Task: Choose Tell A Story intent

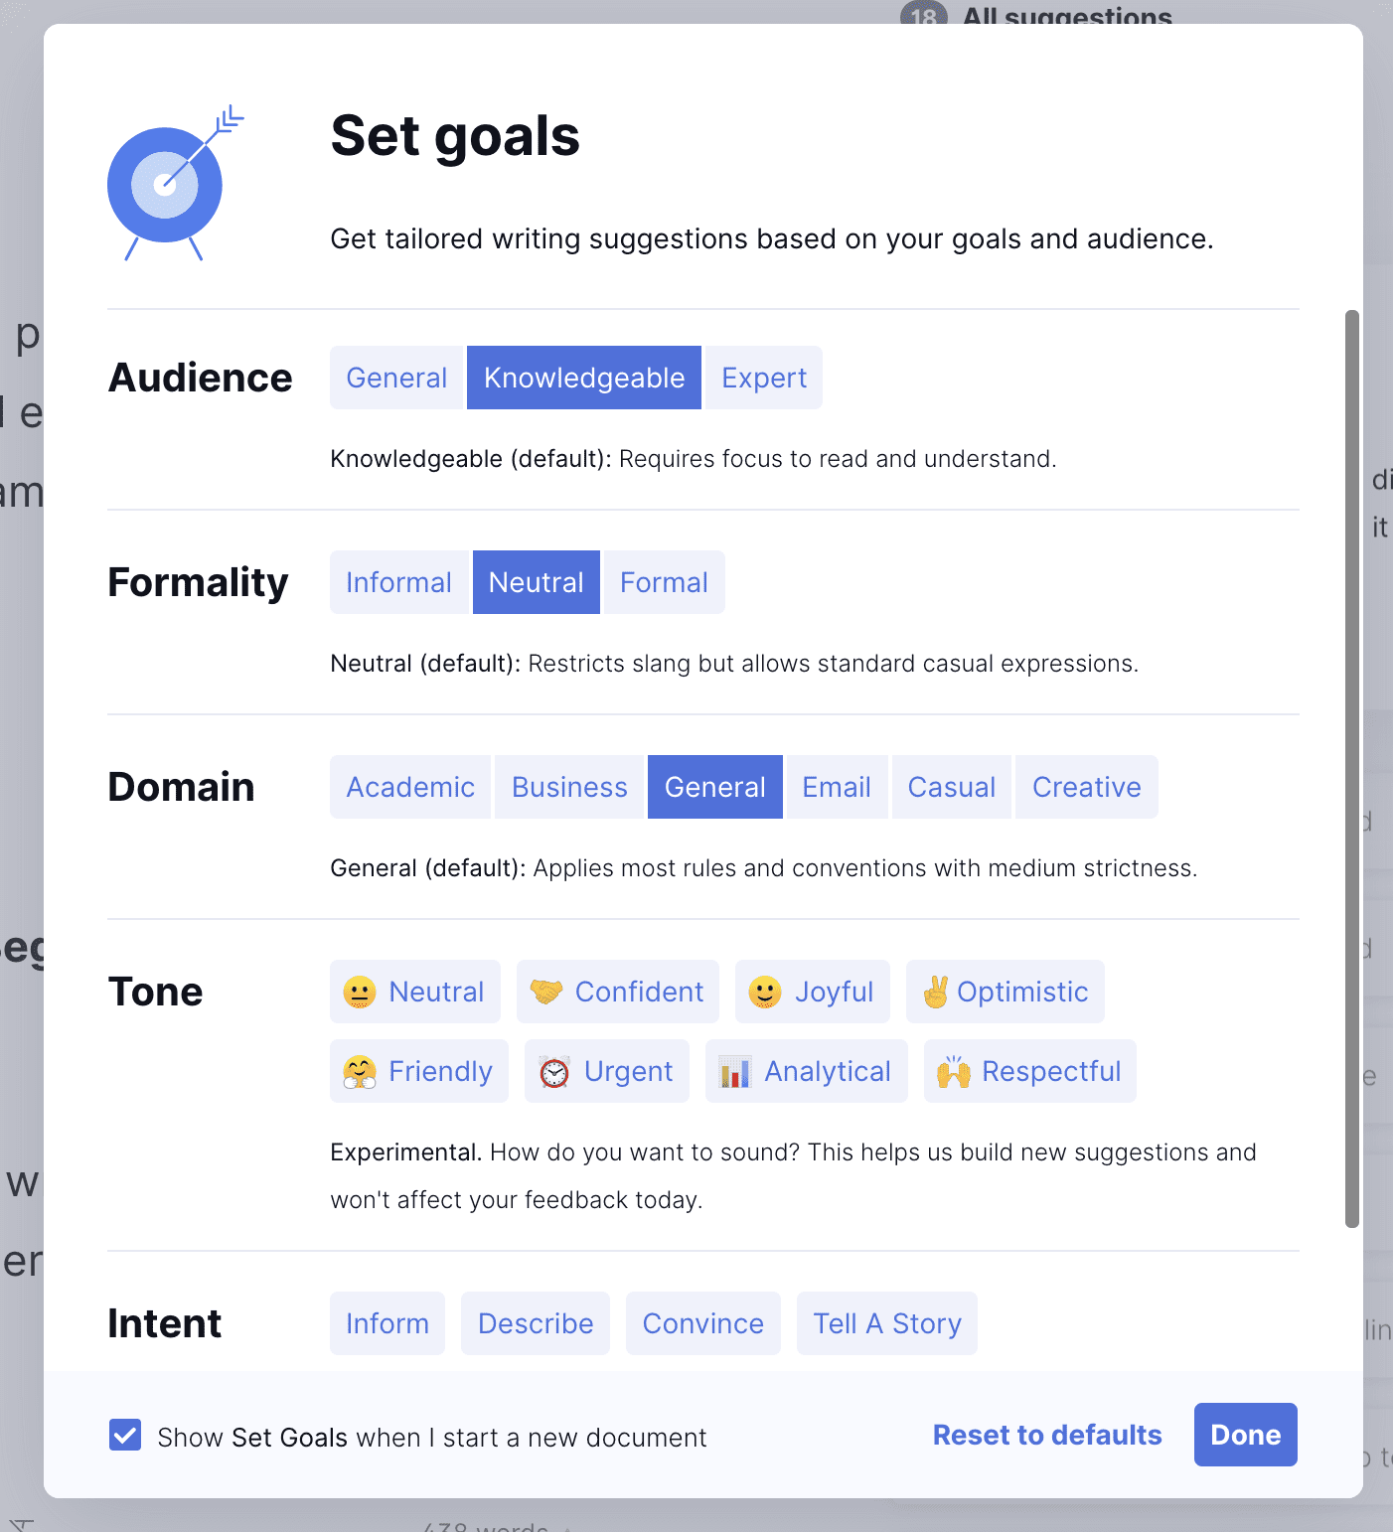Action: [x=887, y=1323]
